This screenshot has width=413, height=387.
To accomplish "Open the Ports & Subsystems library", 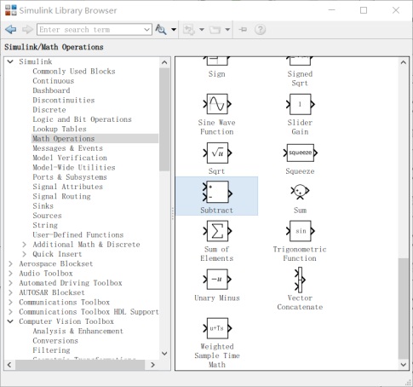I will click(70, 177).
